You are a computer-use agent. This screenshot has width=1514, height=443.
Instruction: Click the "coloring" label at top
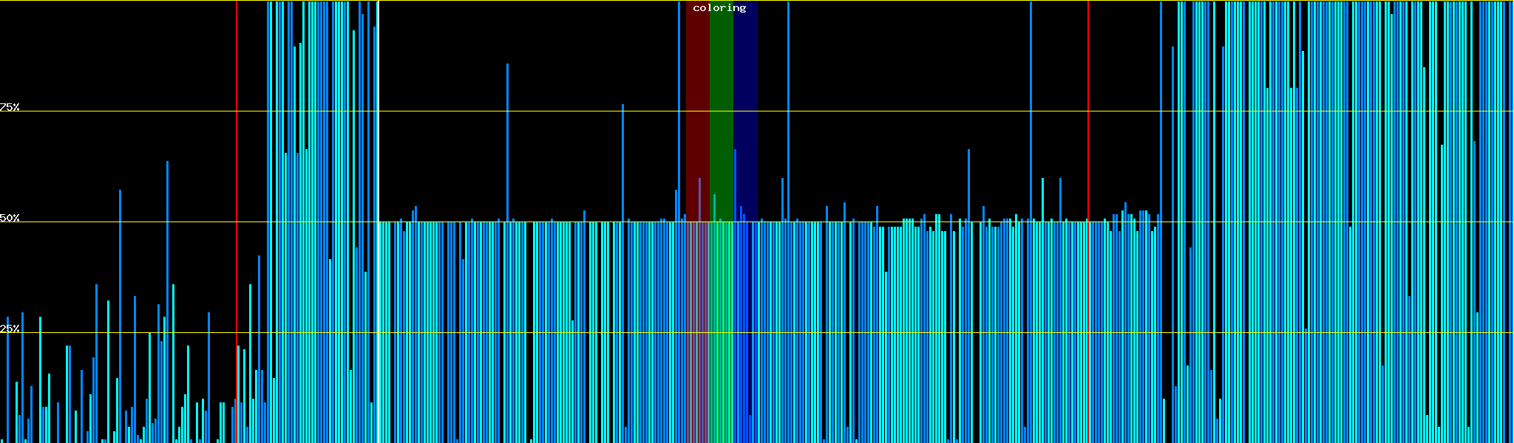click(x=719, y=8)
